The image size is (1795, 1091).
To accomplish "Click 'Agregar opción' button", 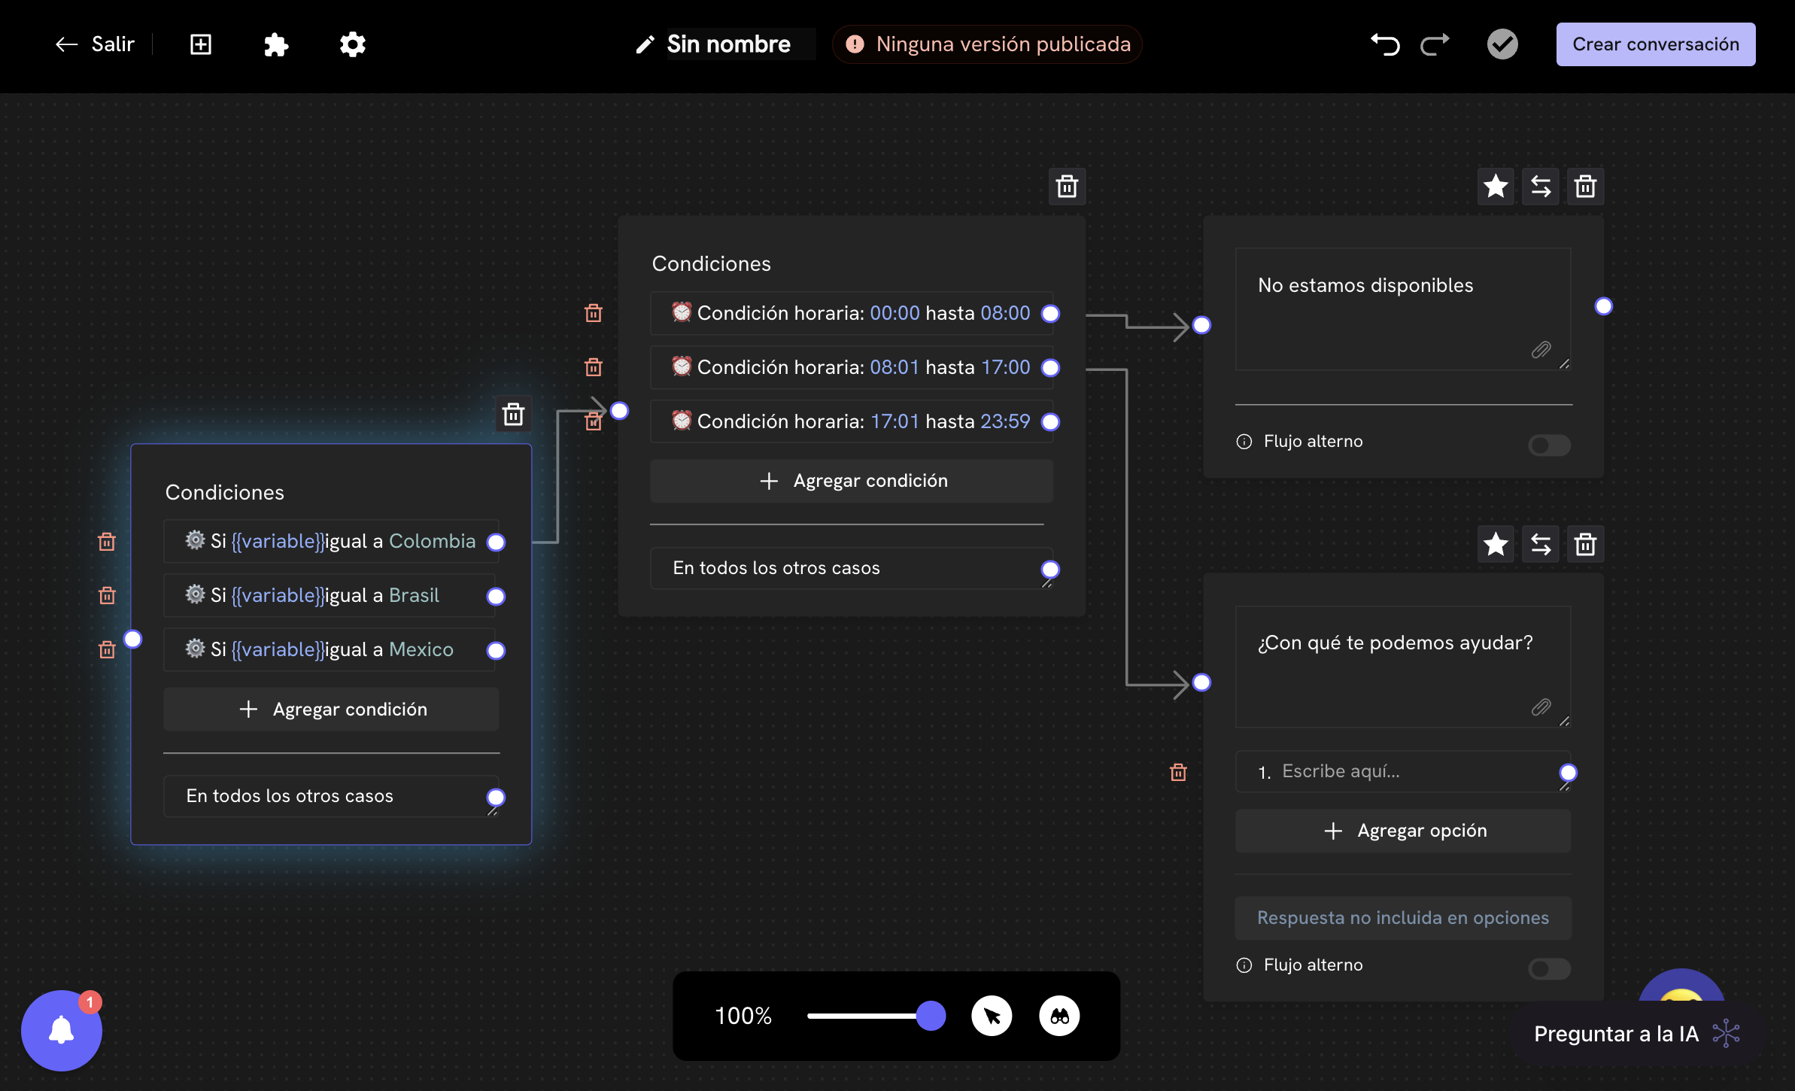I will click(x=1403, y=831).
